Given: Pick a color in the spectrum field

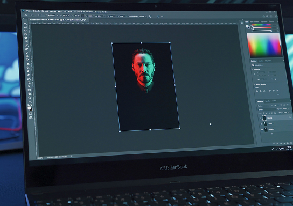Looking at the screenshot, I should pyautogui.click(x=264, y=45).
